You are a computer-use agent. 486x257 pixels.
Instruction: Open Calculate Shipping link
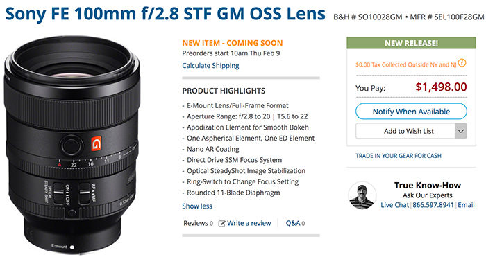[210, 66]
